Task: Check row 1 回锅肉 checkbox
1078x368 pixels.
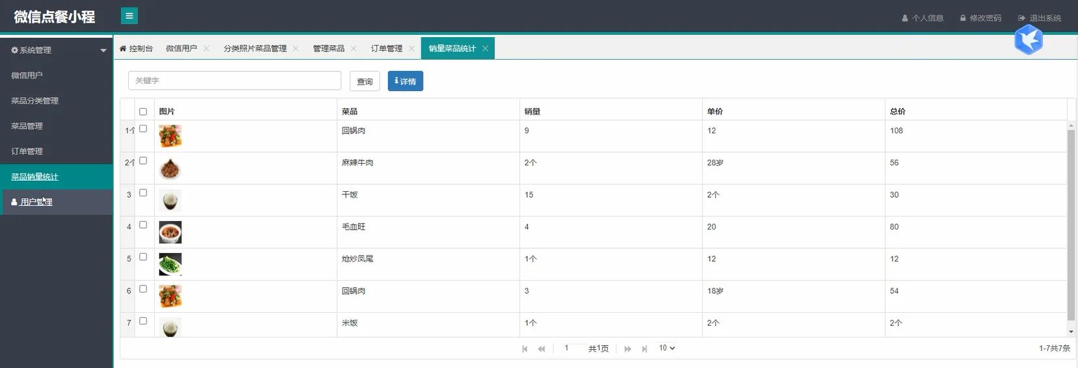Action: (143, 129)
